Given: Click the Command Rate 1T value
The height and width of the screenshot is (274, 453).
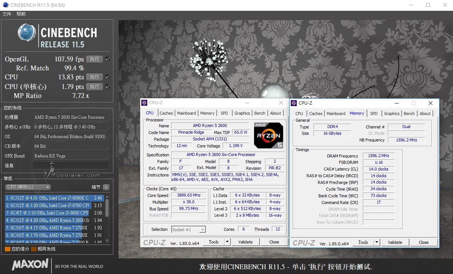Looking at the screenshot, I should point(378,203).
